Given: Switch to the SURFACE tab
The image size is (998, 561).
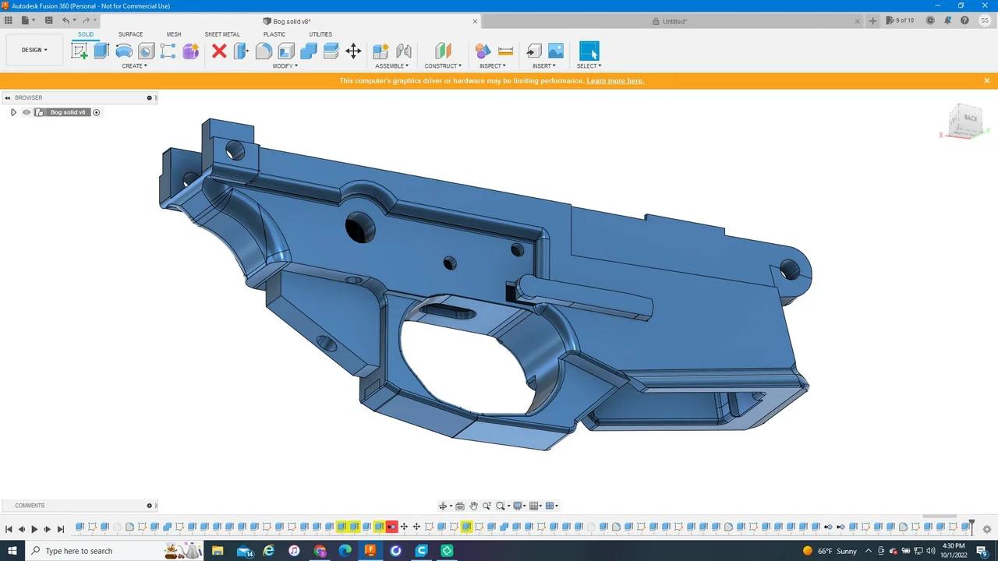Looking at the screenshot, I should point(130,34).
